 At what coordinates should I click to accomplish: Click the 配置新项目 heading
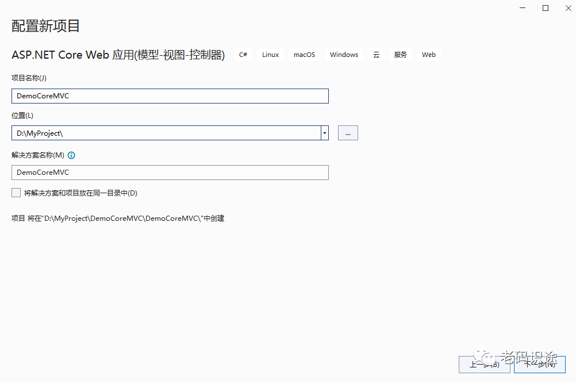pos(45,26)
